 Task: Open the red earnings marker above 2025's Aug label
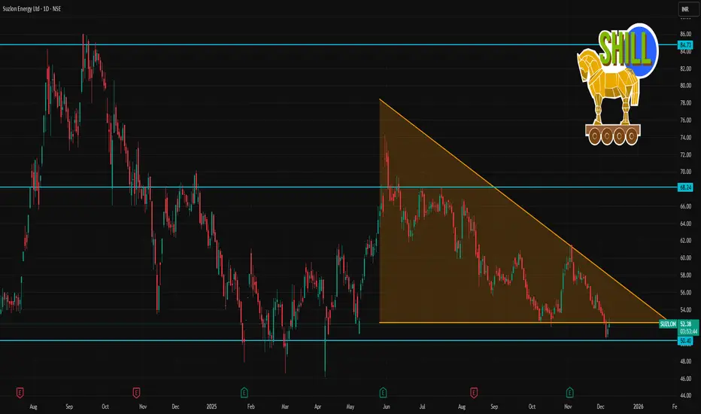[474, 393]
